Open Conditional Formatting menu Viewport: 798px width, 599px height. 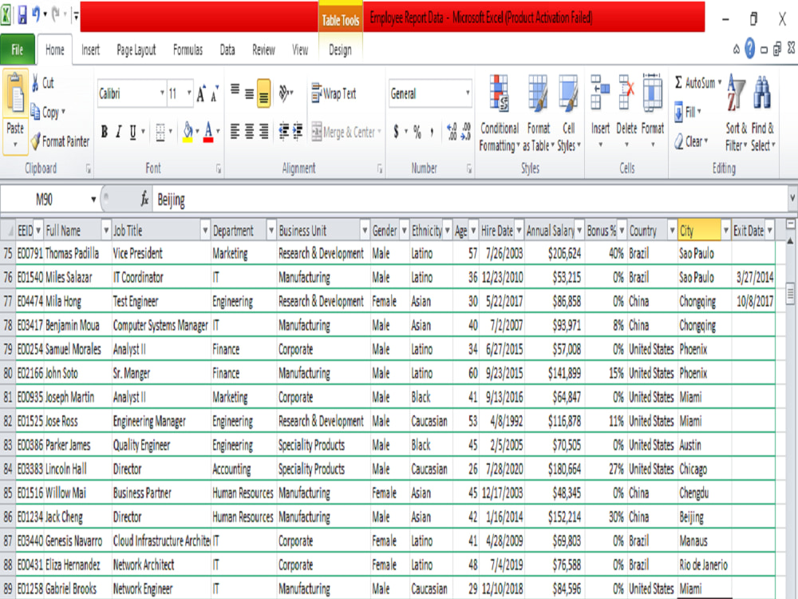tap(500, 113)
